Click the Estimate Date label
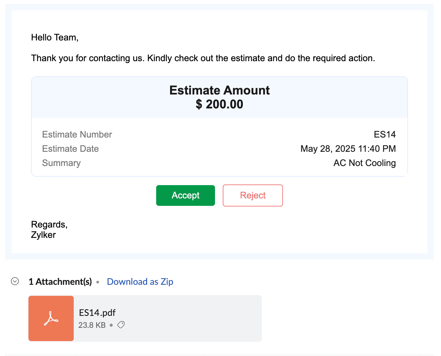This screenshot has height=356, width=441. tap(70, 149)
